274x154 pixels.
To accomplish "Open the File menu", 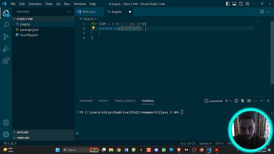I will pyautogui.click(x=13, y=4).
